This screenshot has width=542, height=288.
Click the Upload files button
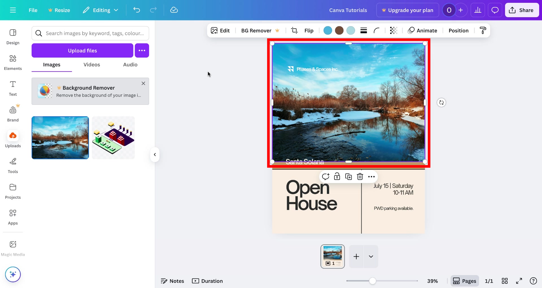point(82,50)
